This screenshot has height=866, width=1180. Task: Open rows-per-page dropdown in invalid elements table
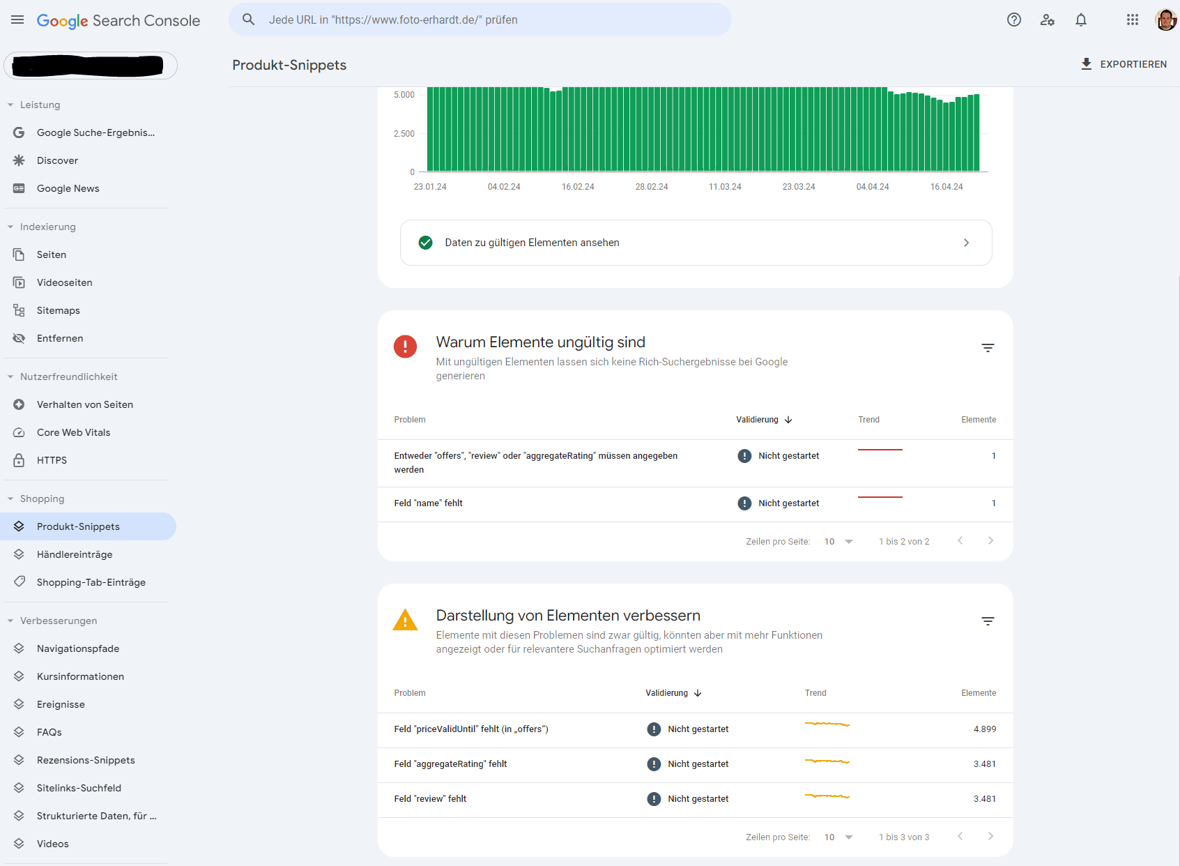pyautogui.click(x=838, y=542)
